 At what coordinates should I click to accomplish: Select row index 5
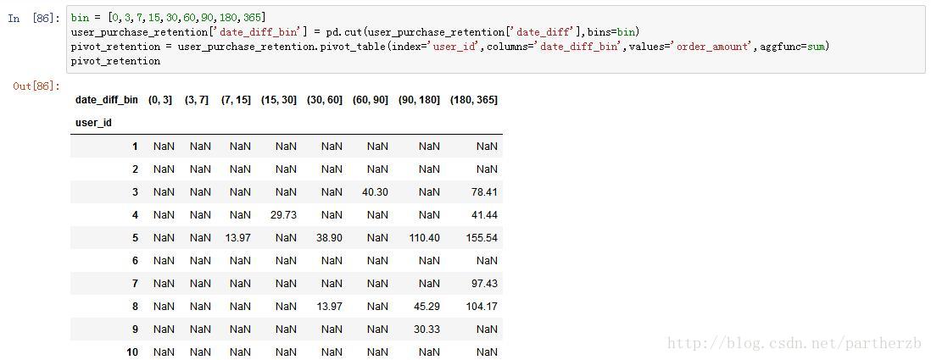[x=136, y=238]
